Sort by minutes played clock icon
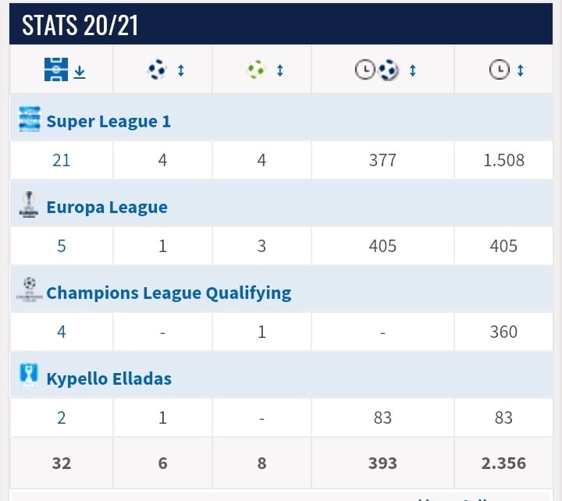 click(499, 70)
